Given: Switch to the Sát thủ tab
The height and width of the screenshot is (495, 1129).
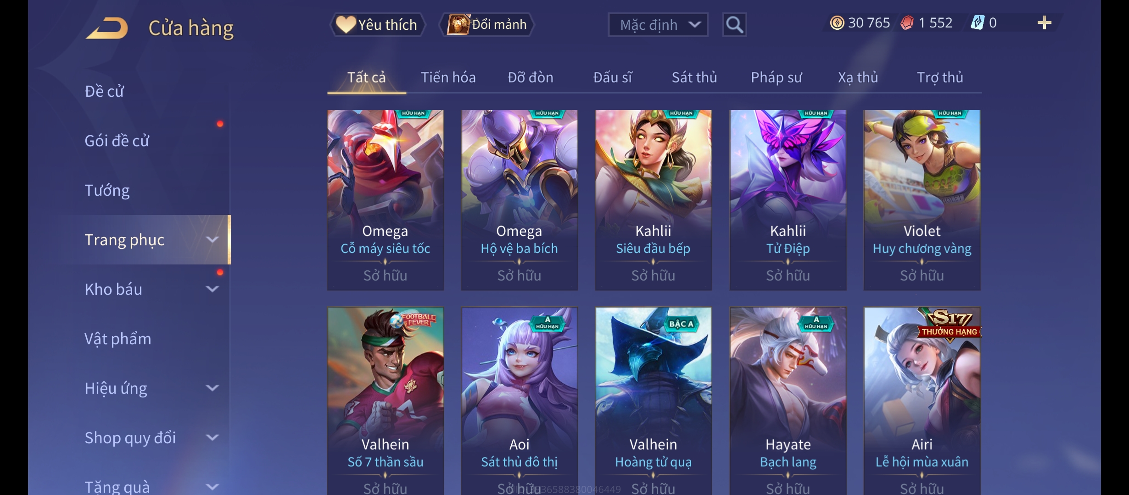Looking at the screenshot, I should [x=694, y=77].
